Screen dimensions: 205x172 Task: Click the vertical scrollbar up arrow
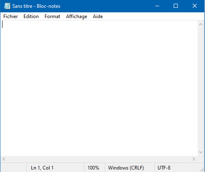[201, 24]
